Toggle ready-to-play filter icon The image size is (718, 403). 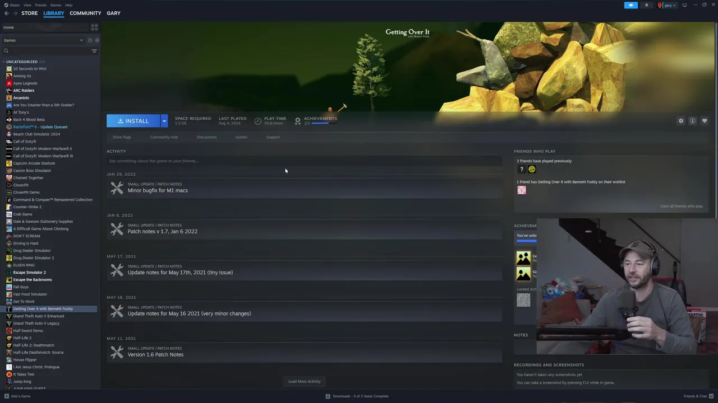[x=97, y=40]
